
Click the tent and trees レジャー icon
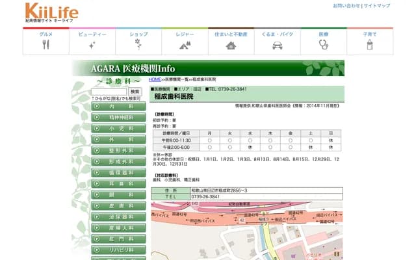pos(185,45)
